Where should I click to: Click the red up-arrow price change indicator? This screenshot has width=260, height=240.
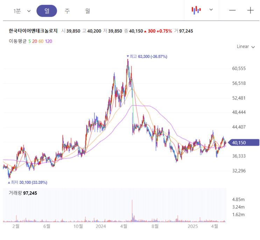click(x=145, y=31)
